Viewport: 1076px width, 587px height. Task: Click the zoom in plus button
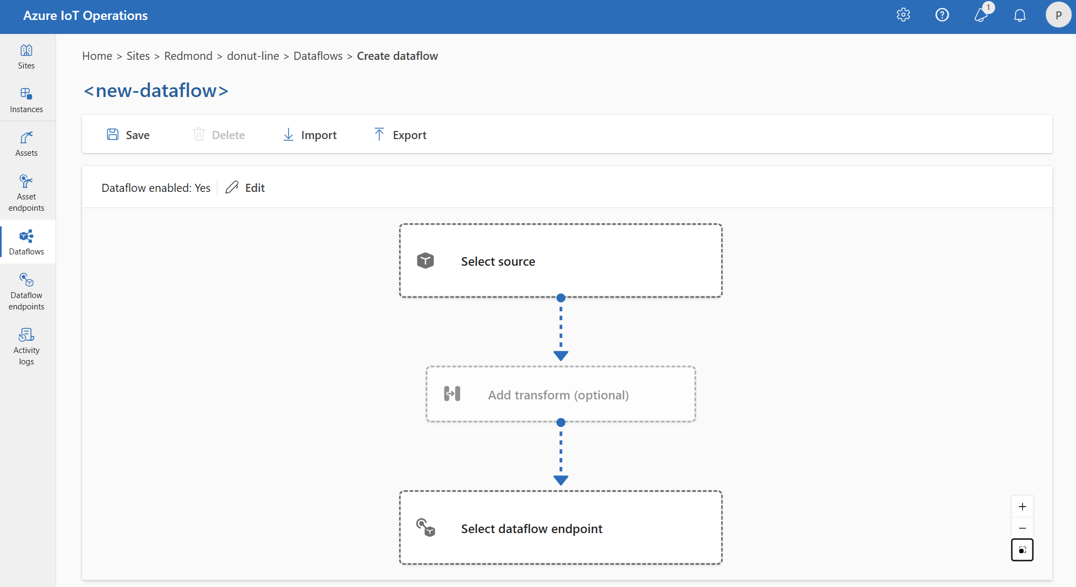click(1024, 507)
